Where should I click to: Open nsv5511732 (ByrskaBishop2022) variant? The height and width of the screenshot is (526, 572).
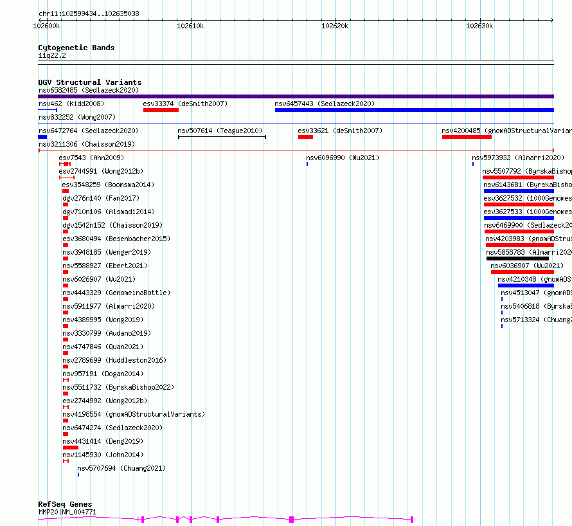point(118,387)
